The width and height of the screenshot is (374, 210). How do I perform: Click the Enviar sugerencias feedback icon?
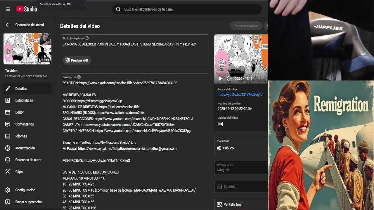pyautogui.click(x=8, y=202)
